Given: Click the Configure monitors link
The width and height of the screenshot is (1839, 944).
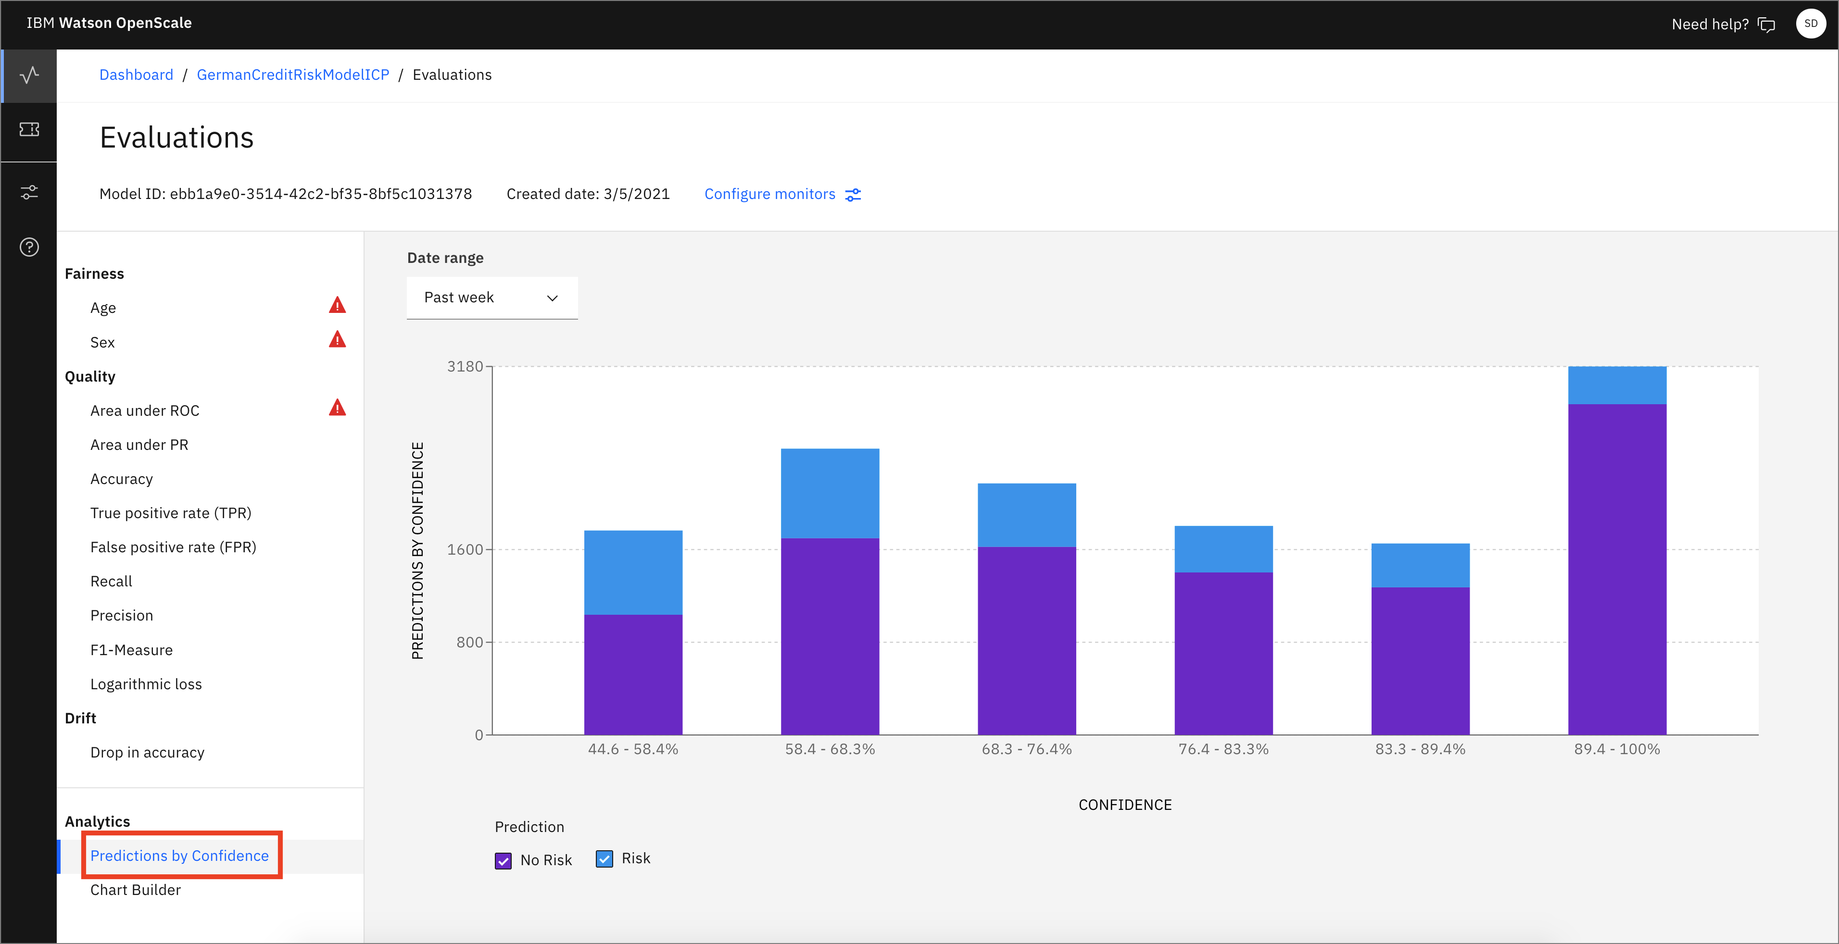Looking at the screenshot, I should (x=769, y=194).
